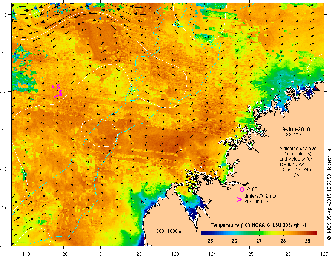Click the '200 1000m' depth label

[169, 231]
